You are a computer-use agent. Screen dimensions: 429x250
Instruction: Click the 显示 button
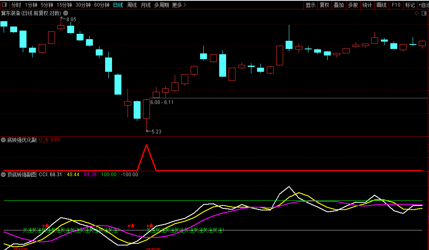point(310,5)
